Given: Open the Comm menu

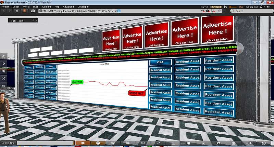Looking at the screenshot, I should (16, 7).
